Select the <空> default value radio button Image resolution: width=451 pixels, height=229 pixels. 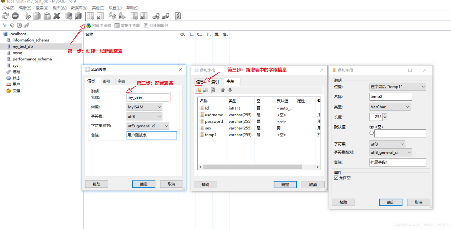[x=372, y=127]
